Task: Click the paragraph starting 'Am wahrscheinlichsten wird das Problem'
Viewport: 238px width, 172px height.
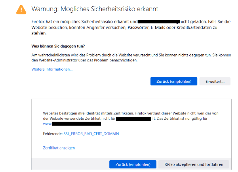Action: 131,57
